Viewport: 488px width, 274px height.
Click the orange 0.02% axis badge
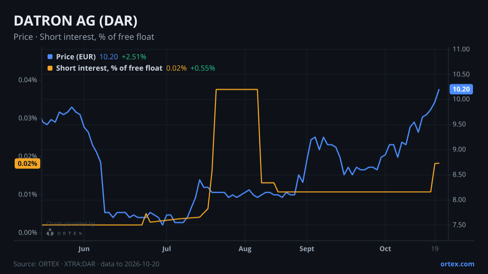tap(28, 164)
